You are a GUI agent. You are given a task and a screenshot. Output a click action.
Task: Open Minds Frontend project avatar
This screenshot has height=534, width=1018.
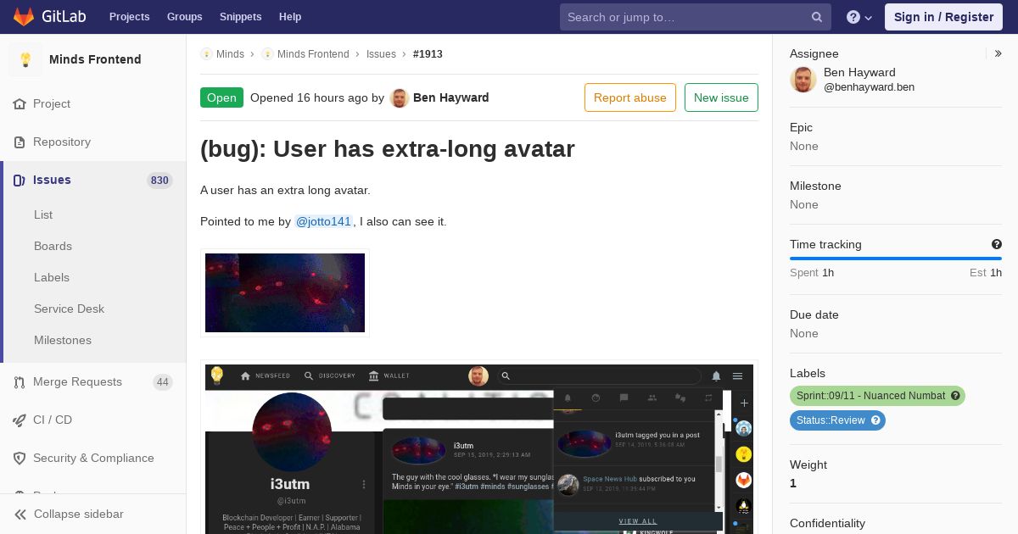click(x=25, y=59)
